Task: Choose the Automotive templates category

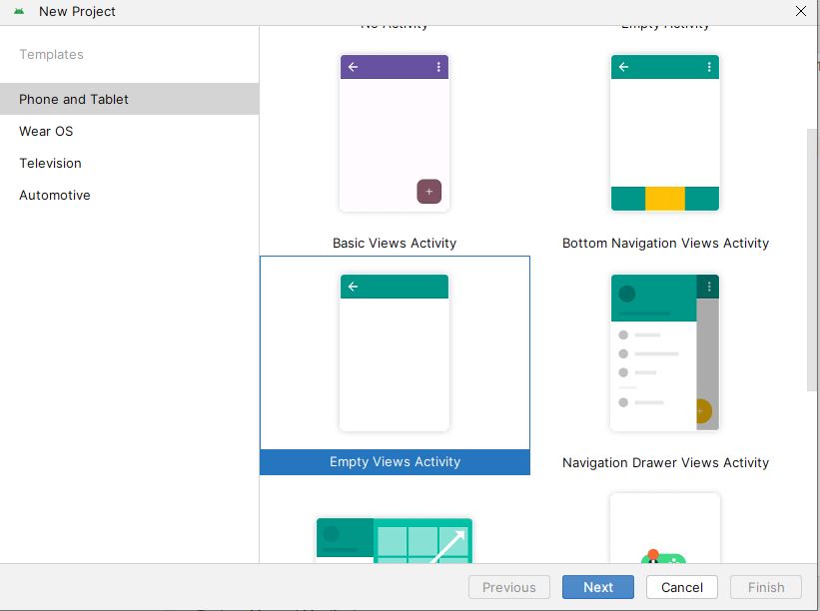Action: point(129,195)
